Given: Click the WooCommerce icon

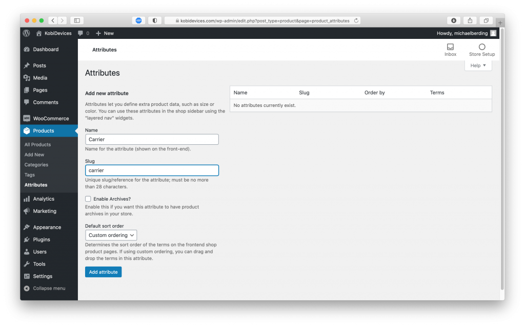Looking at the screenshot, I should tap(27, 118).
